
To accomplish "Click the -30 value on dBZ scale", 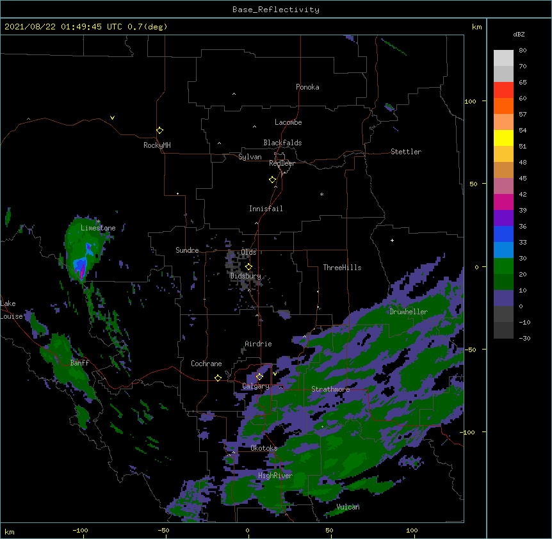I will pyautogui.click(x=524, y=339).
